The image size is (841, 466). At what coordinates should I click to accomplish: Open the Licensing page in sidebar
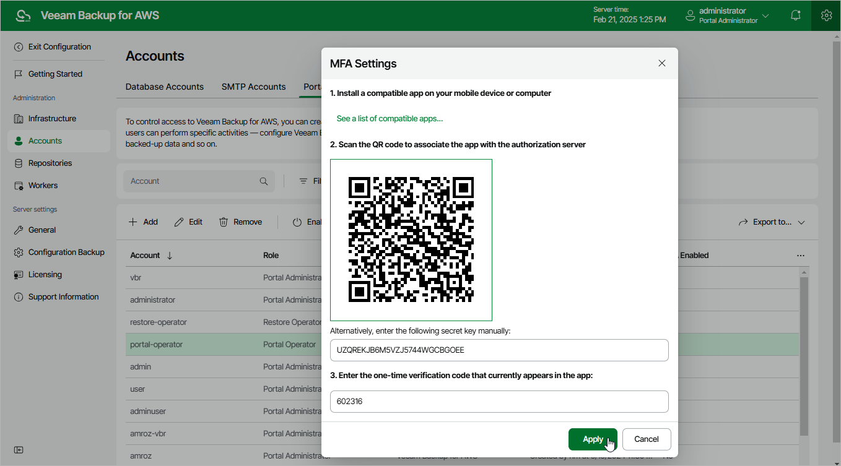pos(45,275)
